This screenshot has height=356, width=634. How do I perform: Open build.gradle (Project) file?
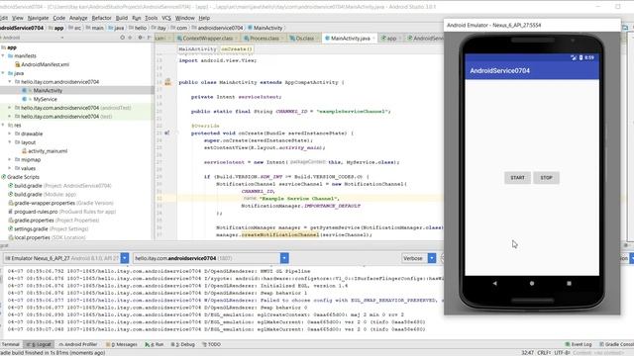(x=59, y=186)
